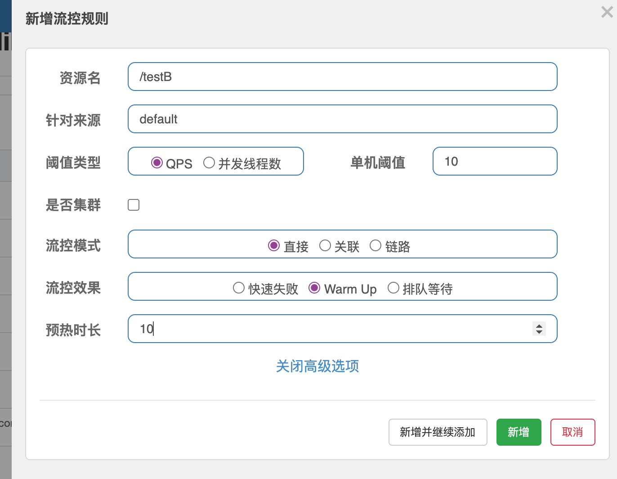Click 关闭高级选项 link
Image resolution: width=617 pixels, height=479 pixels.
click(x=317, y=366)
